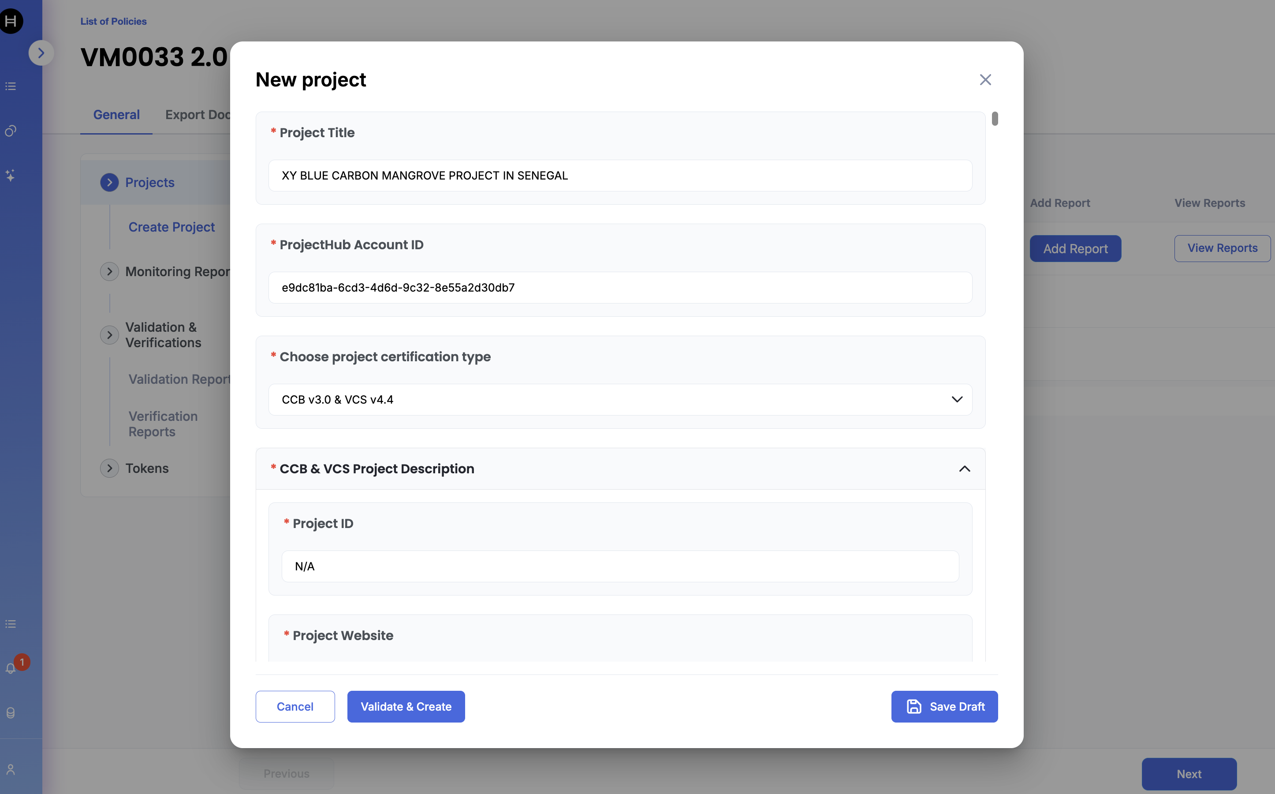The height and width of the screenshot is (794, 1275).
Task: Click the H logo at top left
Action: click(x=11, y=21)
